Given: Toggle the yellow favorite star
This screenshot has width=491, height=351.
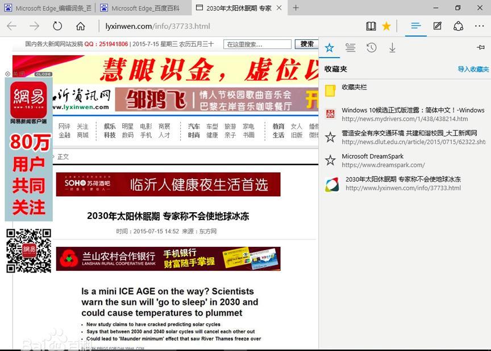Looking at the screenshot, I should pos(386,26).
